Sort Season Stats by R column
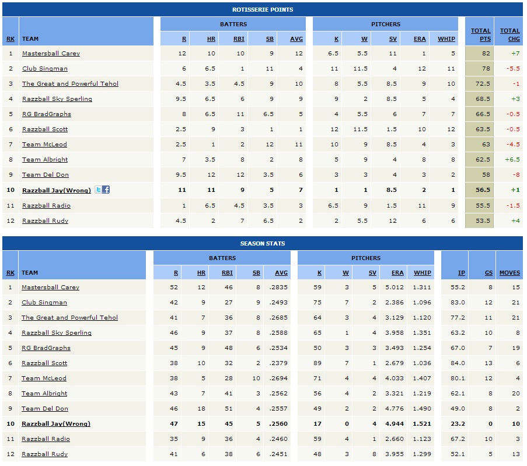The width and height of the screenshot is (527, 466). coord(176,273)
